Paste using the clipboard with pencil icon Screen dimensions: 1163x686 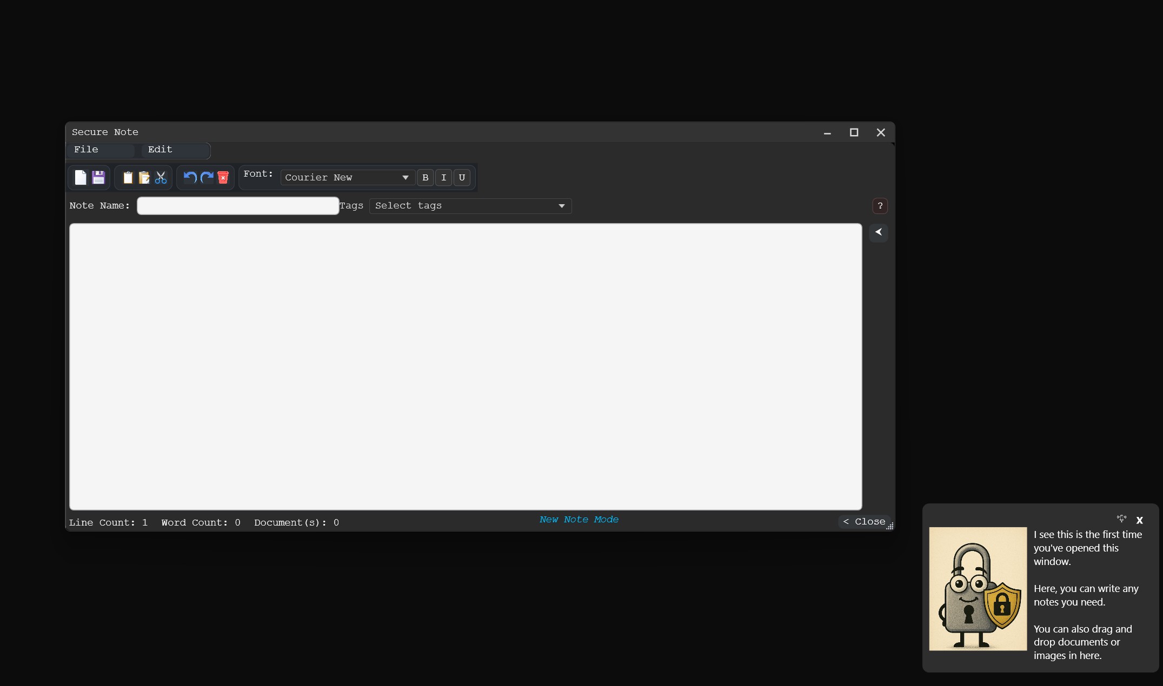coord(144,178)
